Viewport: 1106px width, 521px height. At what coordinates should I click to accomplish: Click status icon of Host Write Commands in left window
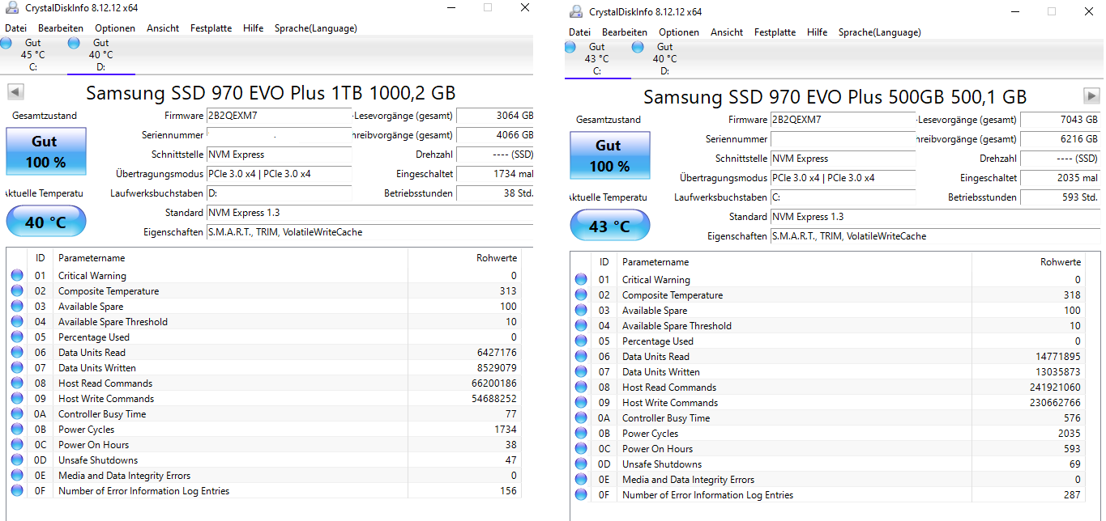pos(17,399)
